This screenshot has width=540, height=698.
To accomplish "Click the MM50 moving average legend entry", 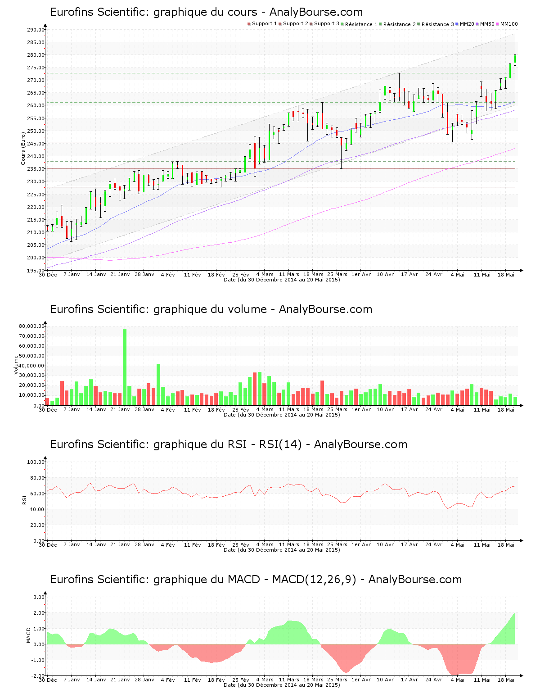I will [x=485, y=24].
